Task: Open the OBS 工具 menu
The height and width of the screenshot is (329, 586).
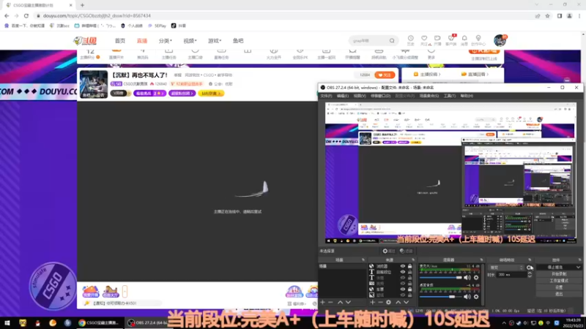Action: 450,96
